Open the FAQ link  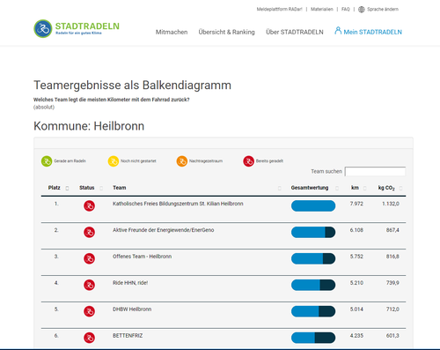(x=346, y=10)
